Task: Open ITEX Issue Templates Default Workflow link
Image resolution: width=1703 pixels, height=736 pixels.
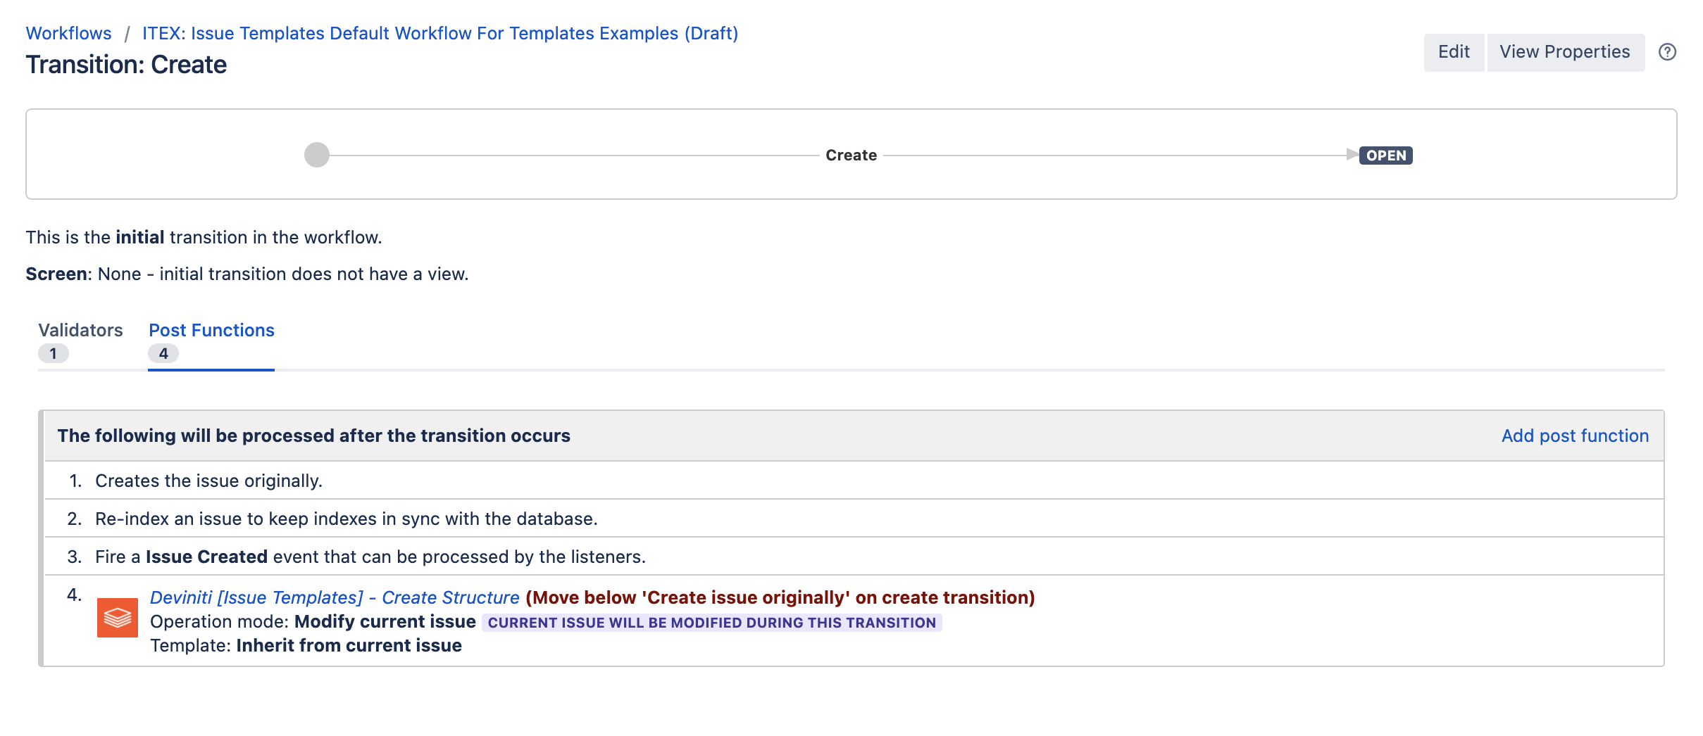Action: [440, 33]
